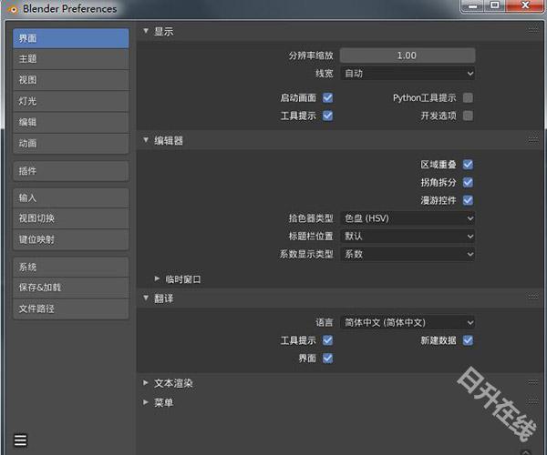The width and height of the screenshot is (547, 455).
Task: Open the 键位映射 tab
Action: pos(71,239)
